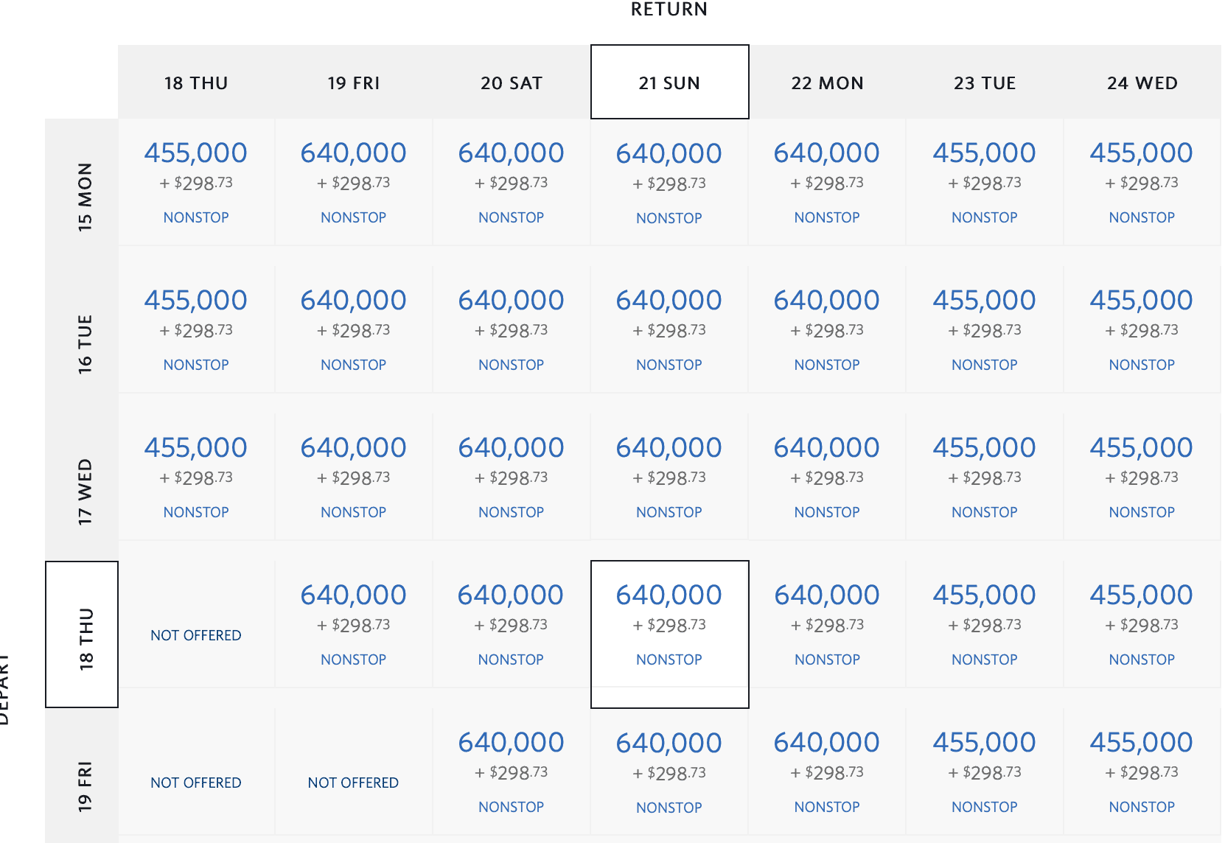This screenshot has height=843, width=1225.
Task: Select fare departing 15 MON returning 22 MON
Action: [x=826, y=182]
